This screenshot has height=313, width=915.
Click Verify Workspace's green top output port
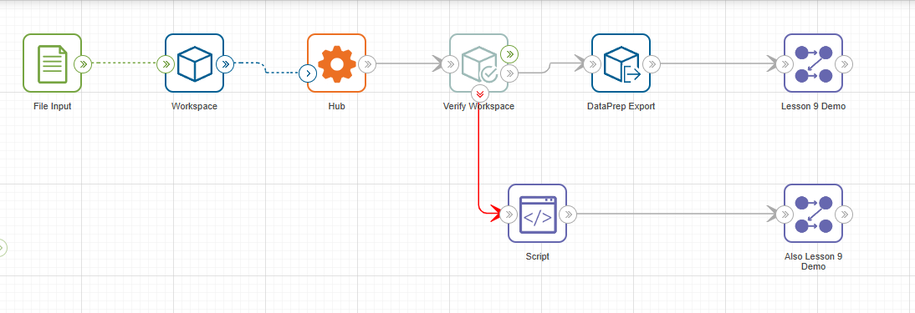pyautogui.click(x=509, y=54)
